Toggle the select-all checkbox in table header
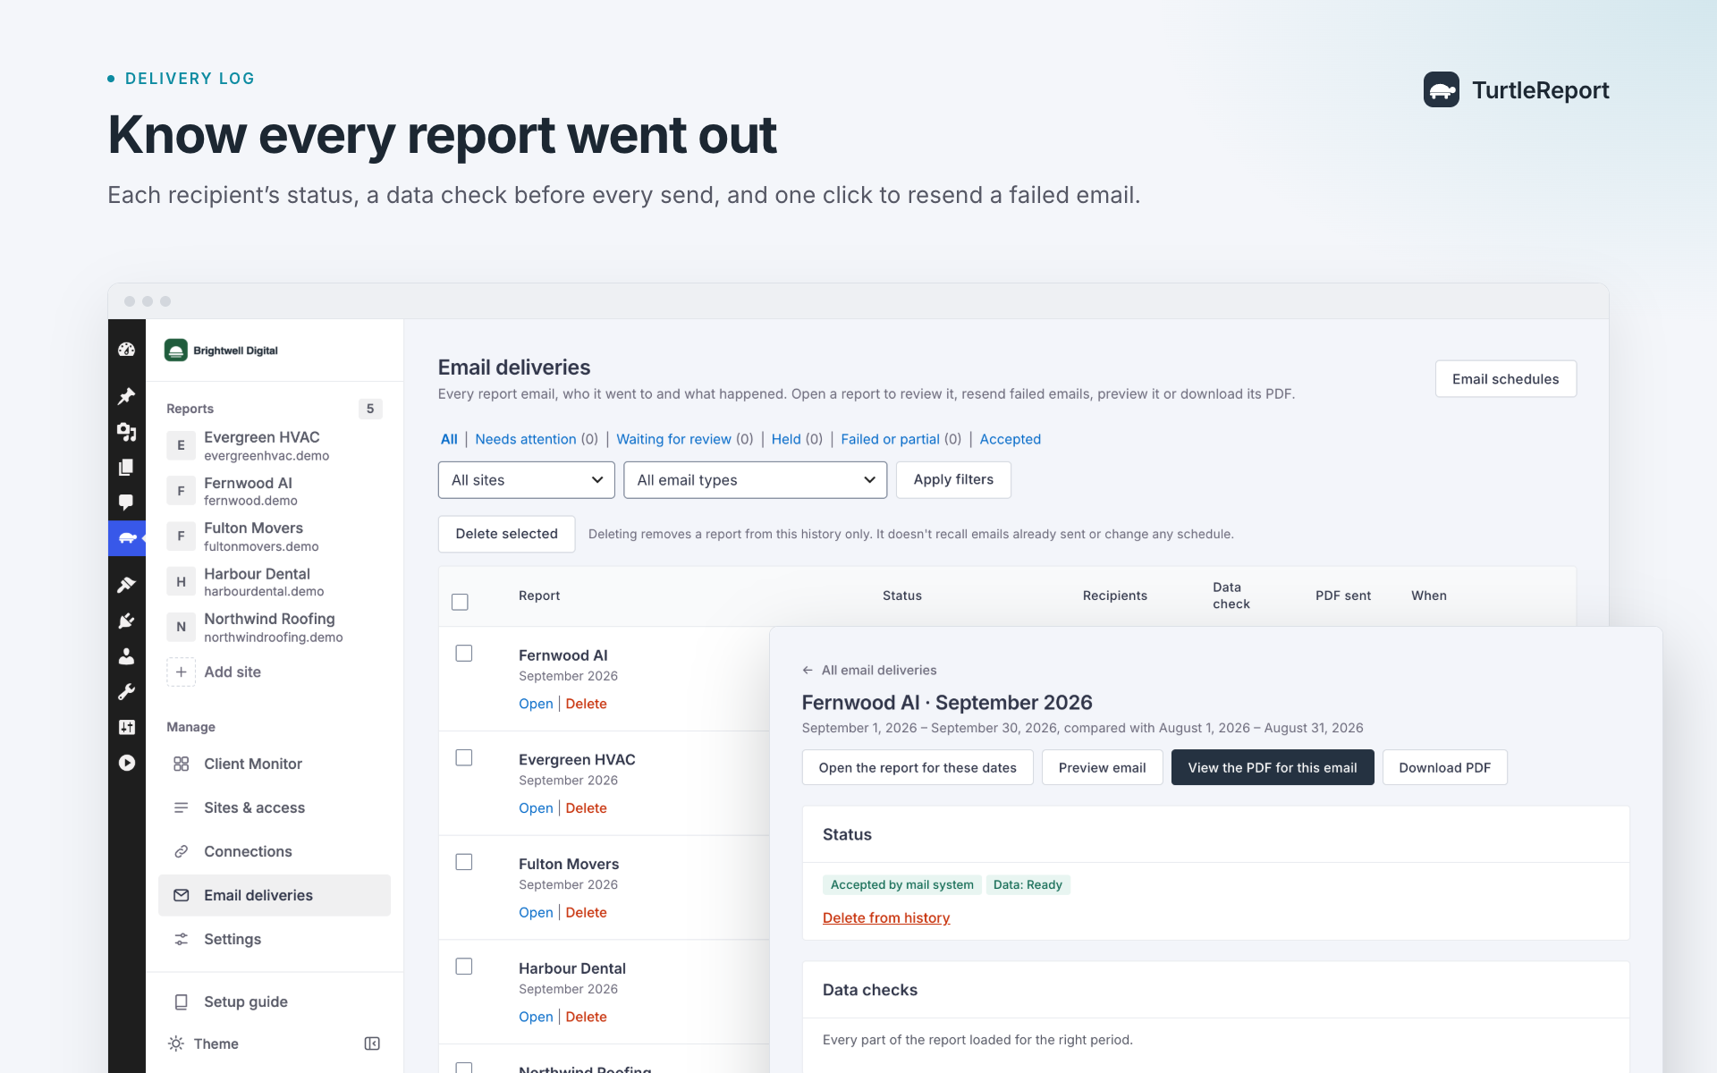This screenshot has height=1073, width=1717. [x=460, y=602]
